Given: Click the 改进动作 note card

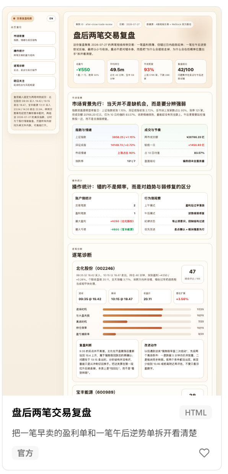Looking at the screenshot, I should pos(173,359).
